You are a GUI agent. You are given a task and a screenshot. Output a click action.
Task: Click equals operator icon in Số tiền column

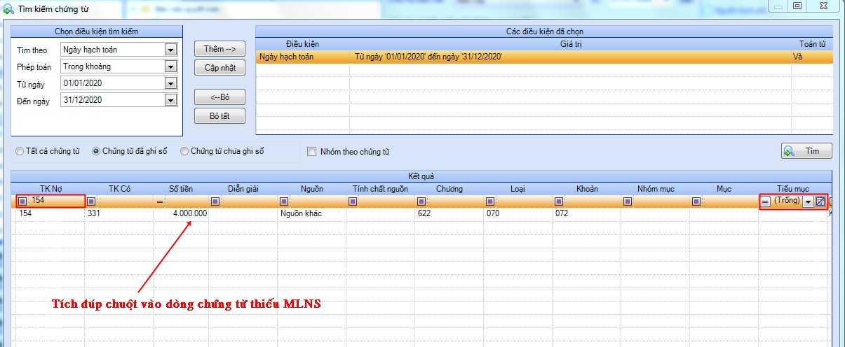point(159,201)
